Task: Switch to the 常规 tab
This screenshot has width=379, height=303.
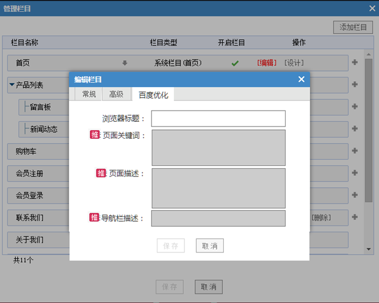Action: point(89,94)
